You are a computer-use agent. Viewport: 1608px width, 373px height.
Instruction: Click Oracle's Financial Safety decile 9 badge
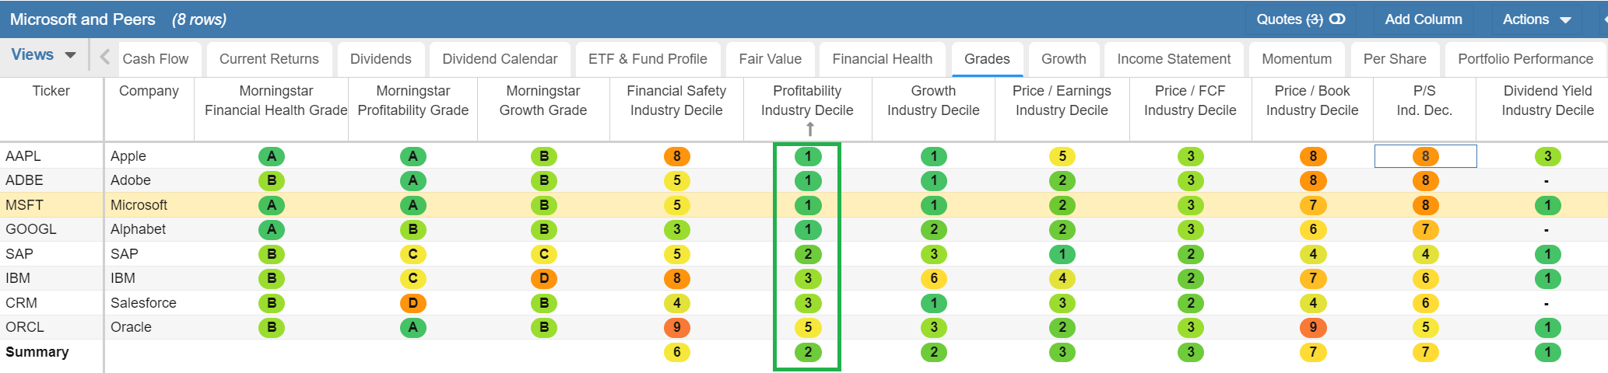677,327
